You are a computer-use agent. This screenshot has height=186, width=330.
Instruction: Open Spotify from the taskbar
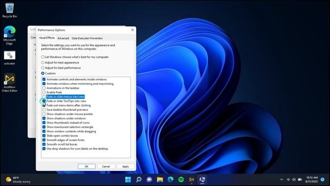click(181, 179)
